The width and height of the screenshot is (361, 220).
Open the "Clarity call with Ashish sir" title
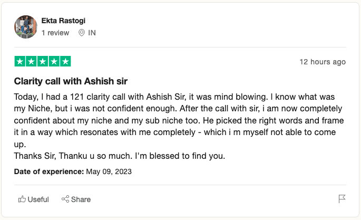point(71,81)
